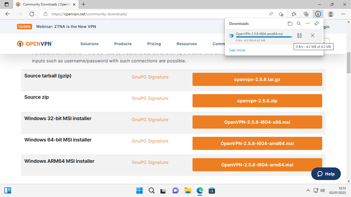Open the Solutions menu
The width and height of the screenshot is (351, 197).
[89, 44]
